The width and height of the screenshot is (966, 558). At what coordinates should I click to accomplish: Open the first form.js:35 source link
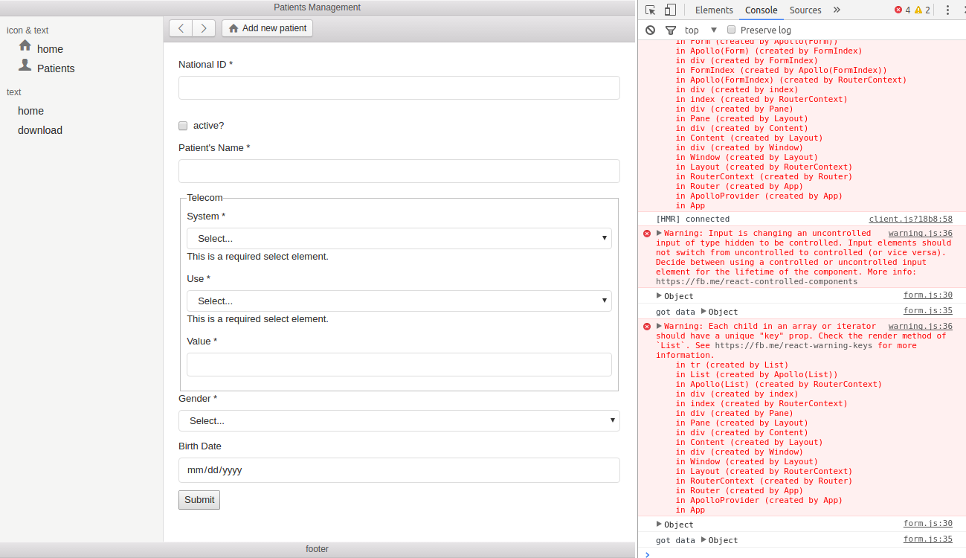pyautogui.click(x=927, y=310)
